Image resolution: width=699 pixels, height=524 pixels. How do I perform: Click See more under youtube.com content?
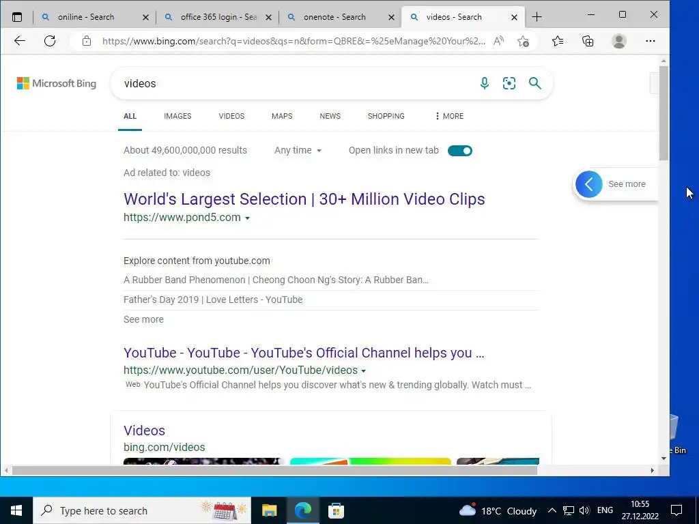143,319
